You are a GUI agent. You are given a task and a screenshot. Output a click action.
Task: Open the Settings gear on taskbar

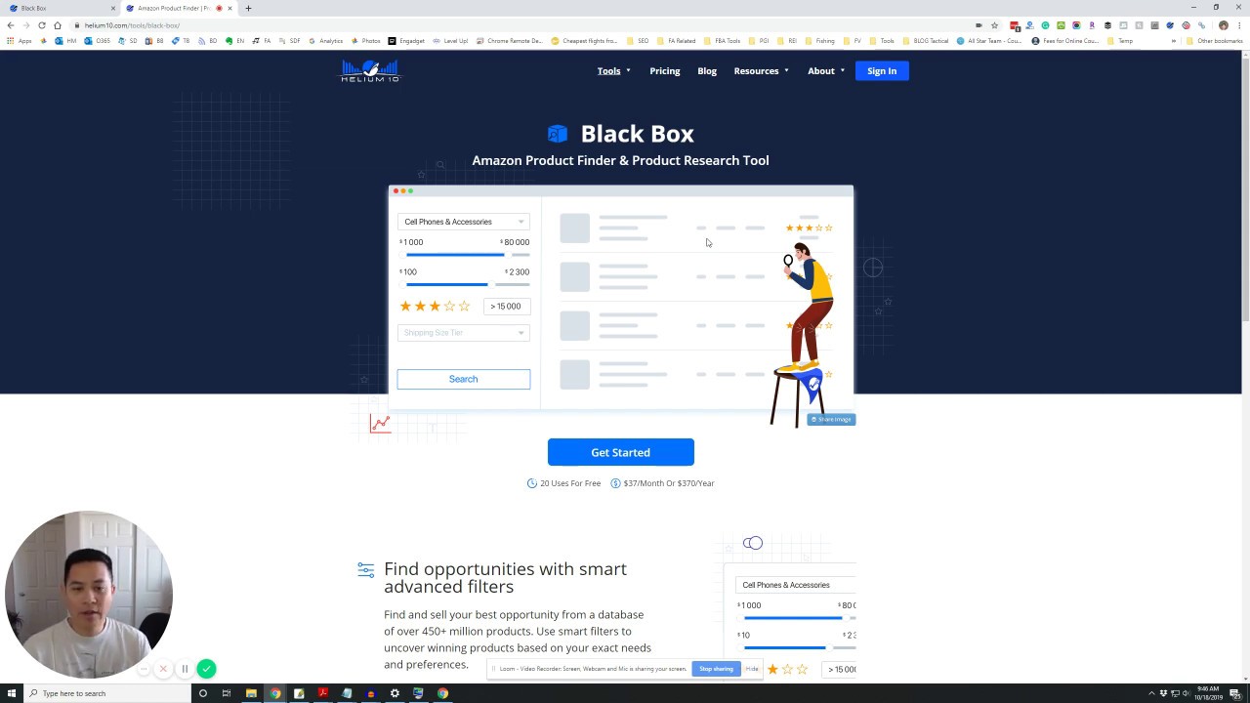click(x=395, y=693)
